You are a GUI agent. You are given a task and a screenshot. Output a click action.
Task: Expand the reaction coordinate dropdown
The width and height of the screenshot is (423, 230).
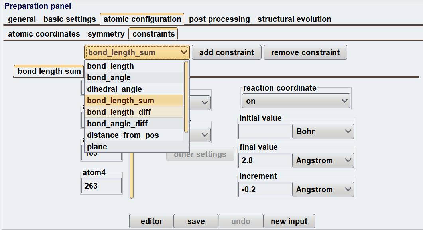296,101
